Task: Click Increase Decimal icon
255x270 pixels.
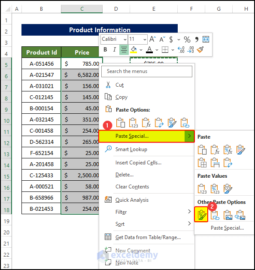Action: point(181,50)
